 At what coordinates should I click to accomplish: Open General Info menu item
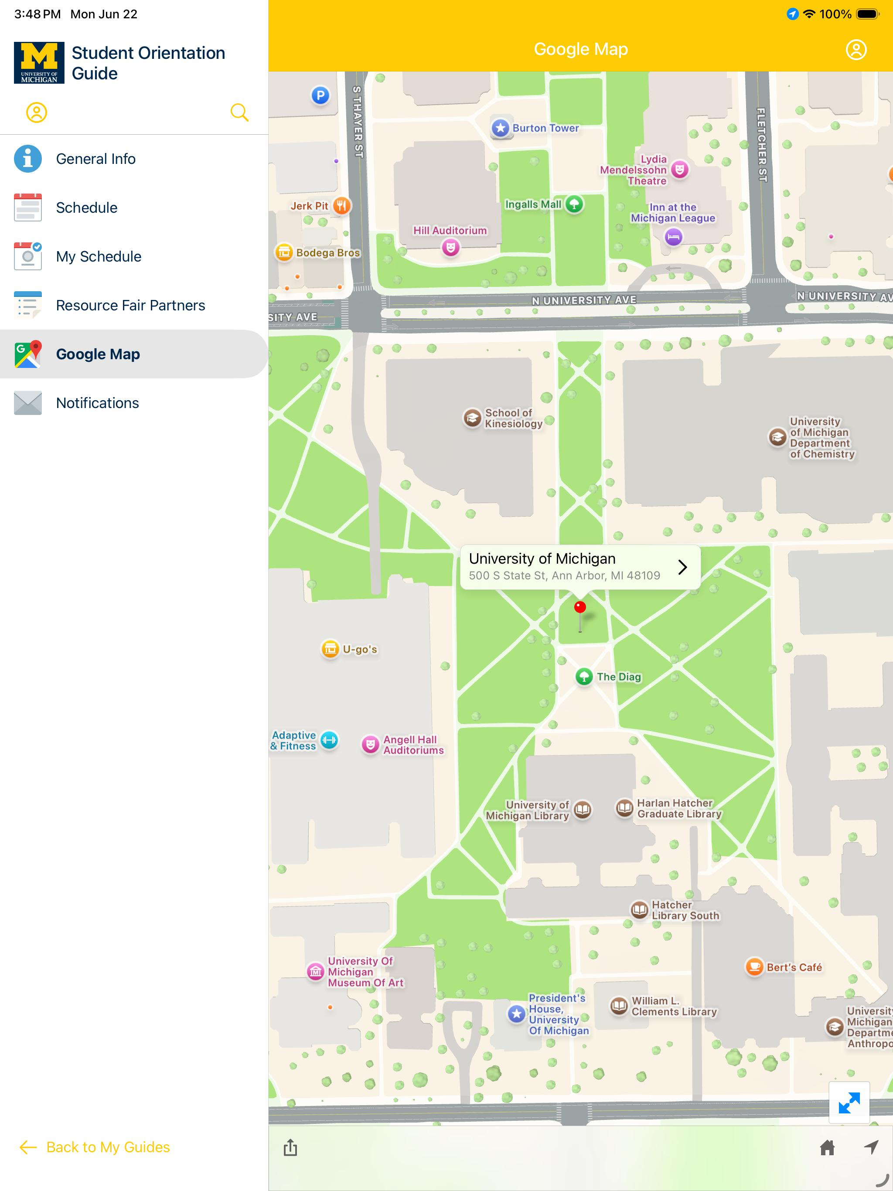point(134,159)
